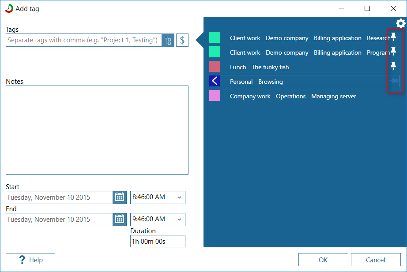The image size is (407, 272).
Task: Select 'Demo company' in Program row
Action: [x=287, y=52]
